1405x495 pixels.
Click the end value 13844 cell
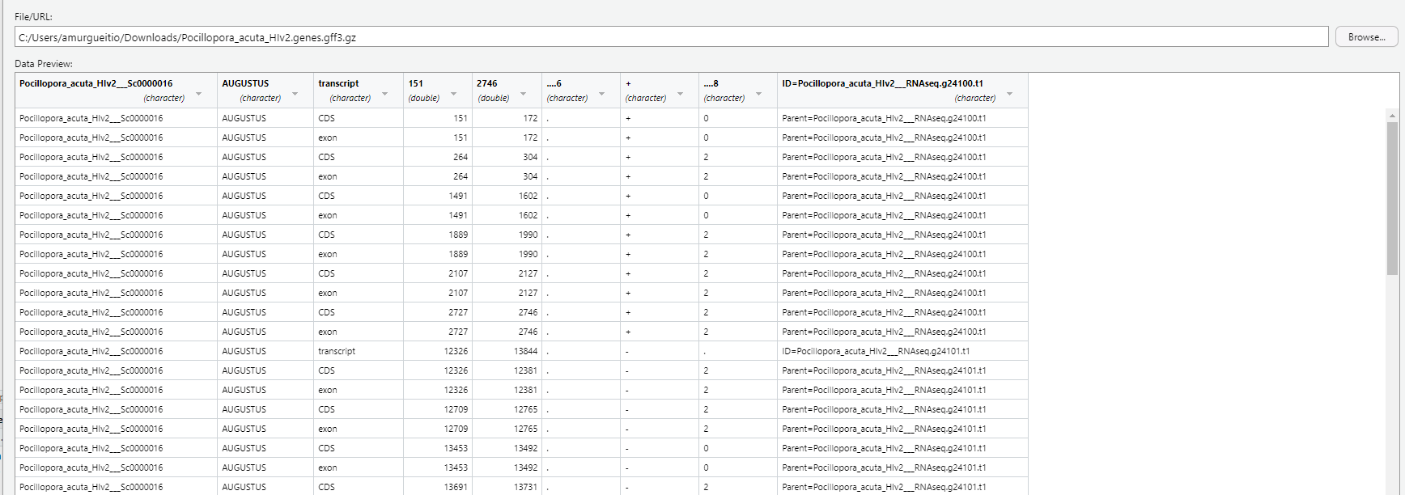(507, 351)
